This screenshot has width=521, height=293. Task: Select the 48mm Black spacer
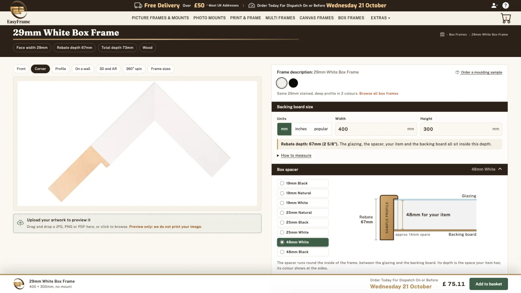tap(303, 252)
